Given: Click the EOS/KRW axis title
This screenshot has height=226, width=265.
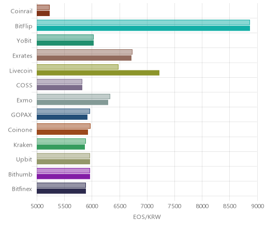Looking at the screenshot, I should (147, 217).
